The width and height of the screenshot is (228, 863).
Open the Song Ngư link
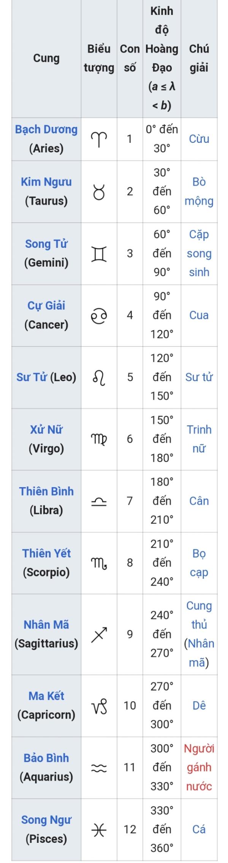tap(46, 820)
